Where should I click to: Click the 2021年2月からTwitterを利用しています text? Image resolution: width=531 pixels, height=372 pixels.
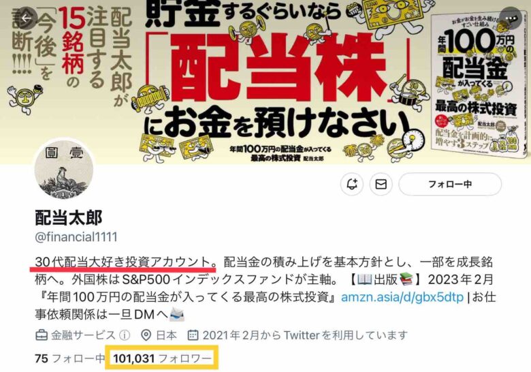[305, 335]
